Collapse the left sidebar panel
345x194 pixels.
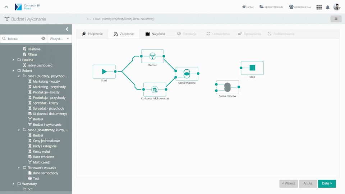pos(67,29)
